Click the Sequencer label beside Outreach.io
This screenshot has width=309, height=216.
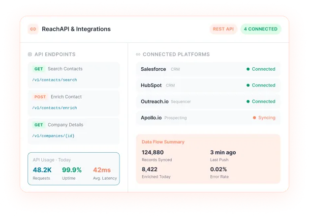(x=181, y=102)
